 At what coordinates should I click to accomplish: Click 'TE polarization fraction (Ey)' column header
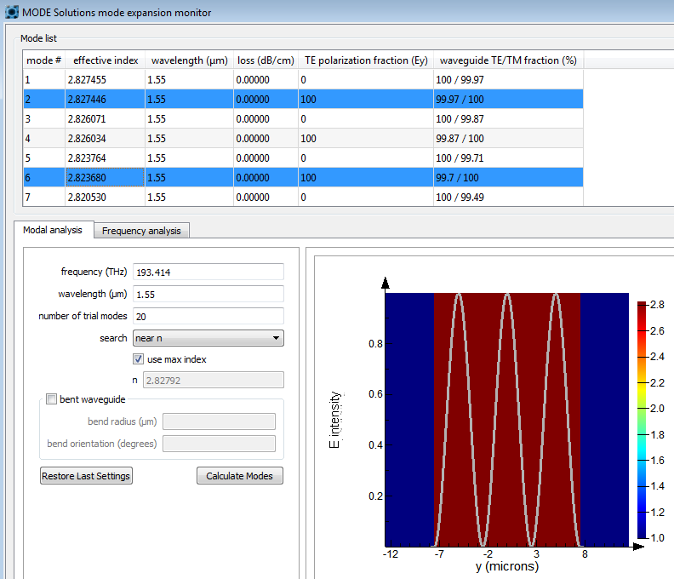(366, 60)
